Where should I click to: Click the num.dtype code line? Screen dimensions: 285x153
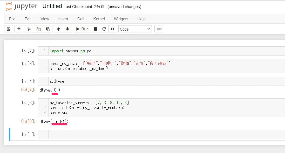(x=59, y=113)
